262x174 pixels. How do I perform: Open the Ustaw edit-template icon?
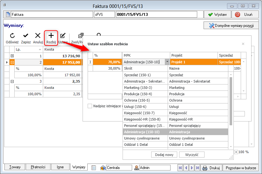click(63, 35)
